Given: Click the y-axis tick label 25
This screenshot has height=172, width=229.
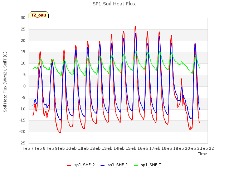Looking at the screenshot, I should click(x=23, y=29).
